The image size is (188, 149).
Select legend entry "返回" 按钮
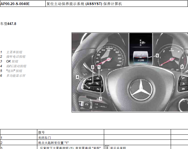(x=14, y=71)
